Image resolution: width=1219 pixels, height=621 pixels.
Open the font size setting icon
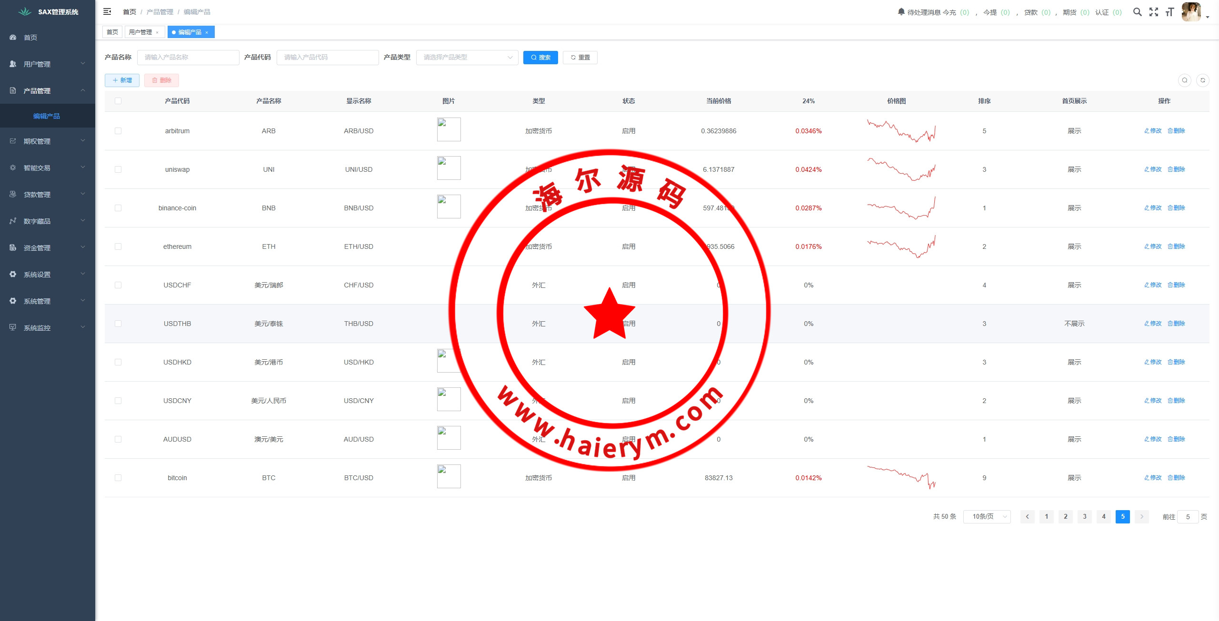coord(1169,12)
